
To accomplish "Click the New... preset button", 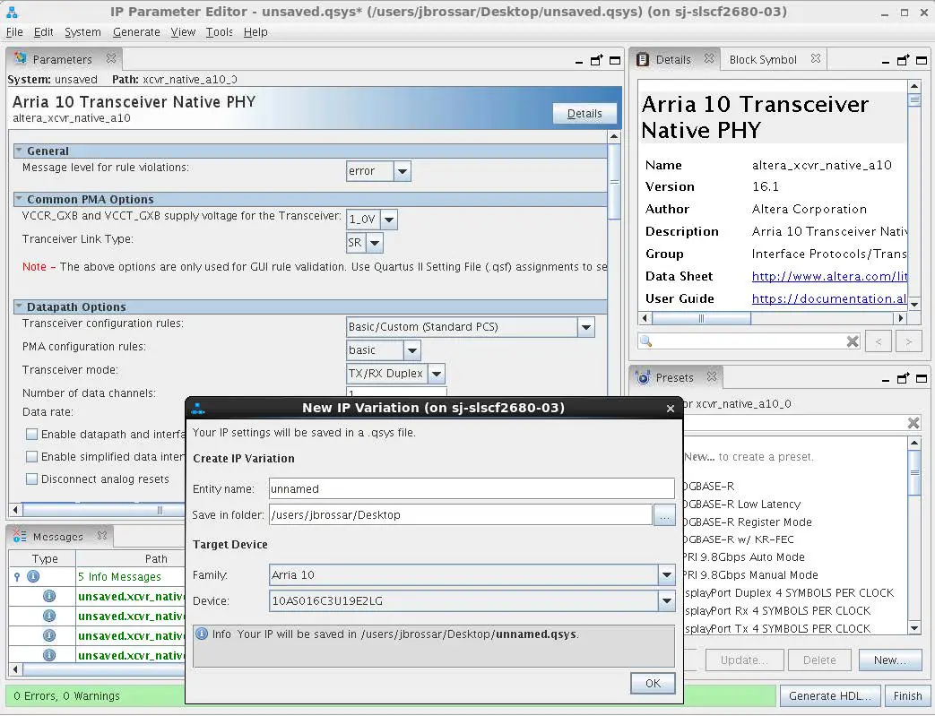I will [889, 660].
